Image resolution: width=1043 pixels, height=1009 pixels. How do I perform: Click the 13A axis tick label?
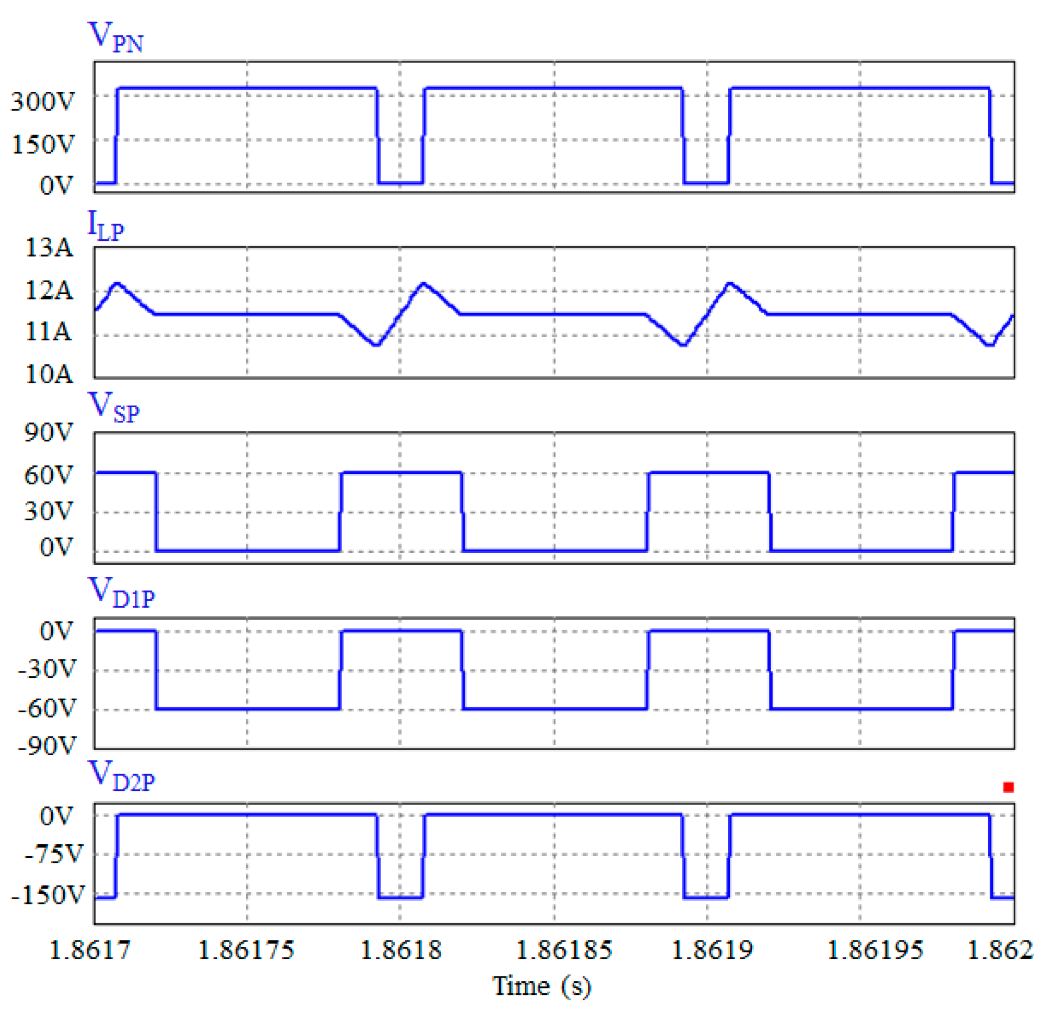click(49, 248)
